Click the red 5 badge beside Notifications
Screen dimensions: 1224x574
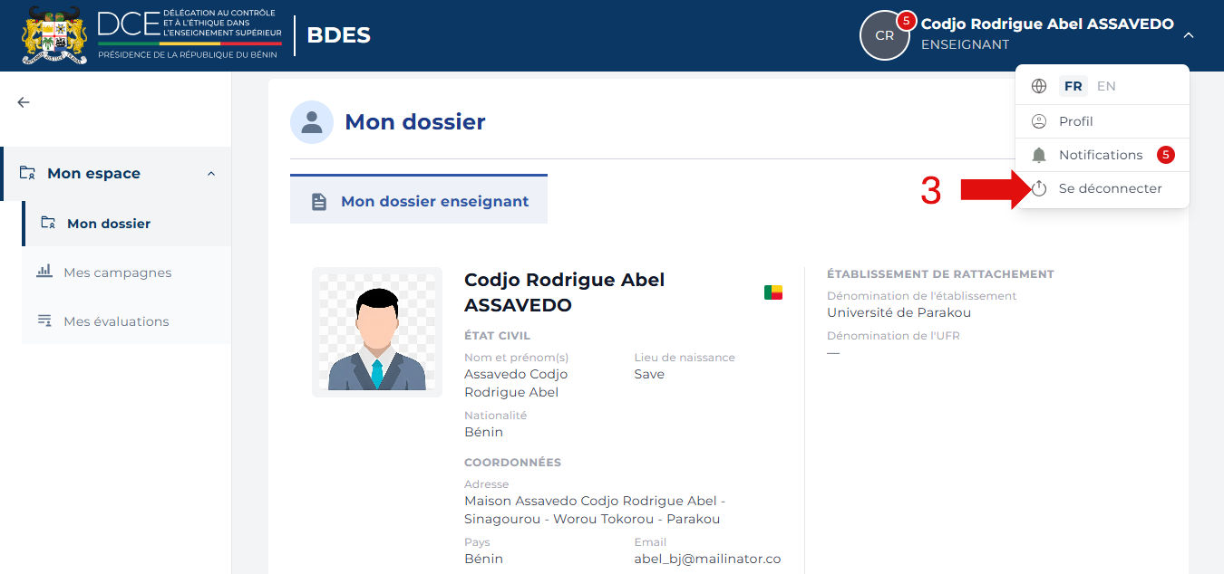click(1166, 155)
